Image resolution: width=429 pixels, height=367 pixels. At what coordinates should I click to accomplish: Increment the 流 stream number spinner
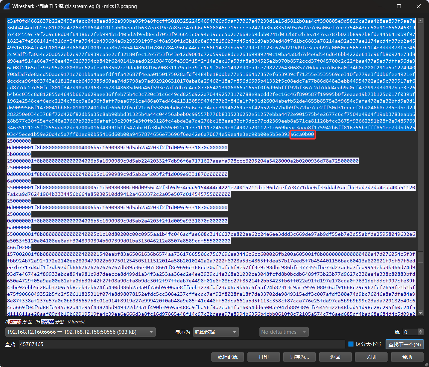point(421,330)
